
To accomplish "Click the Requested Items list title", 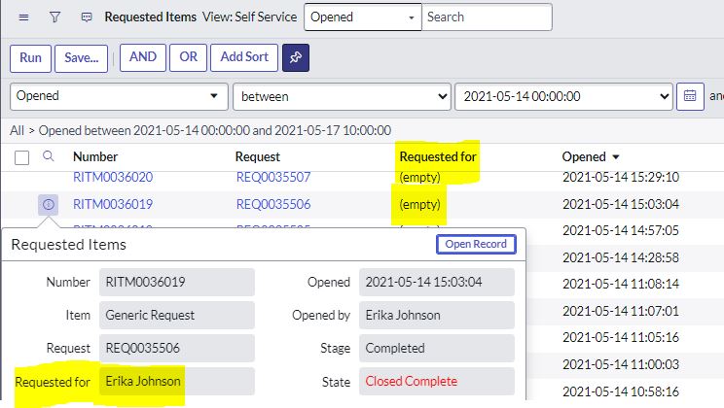I will 151,17.
